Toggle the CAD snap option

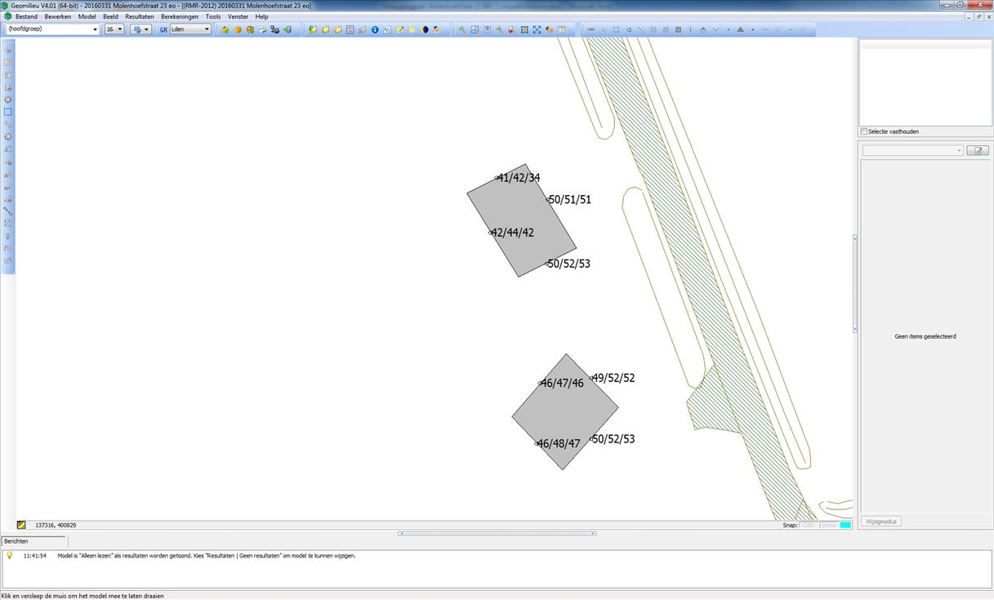click(x=809, y=525)
